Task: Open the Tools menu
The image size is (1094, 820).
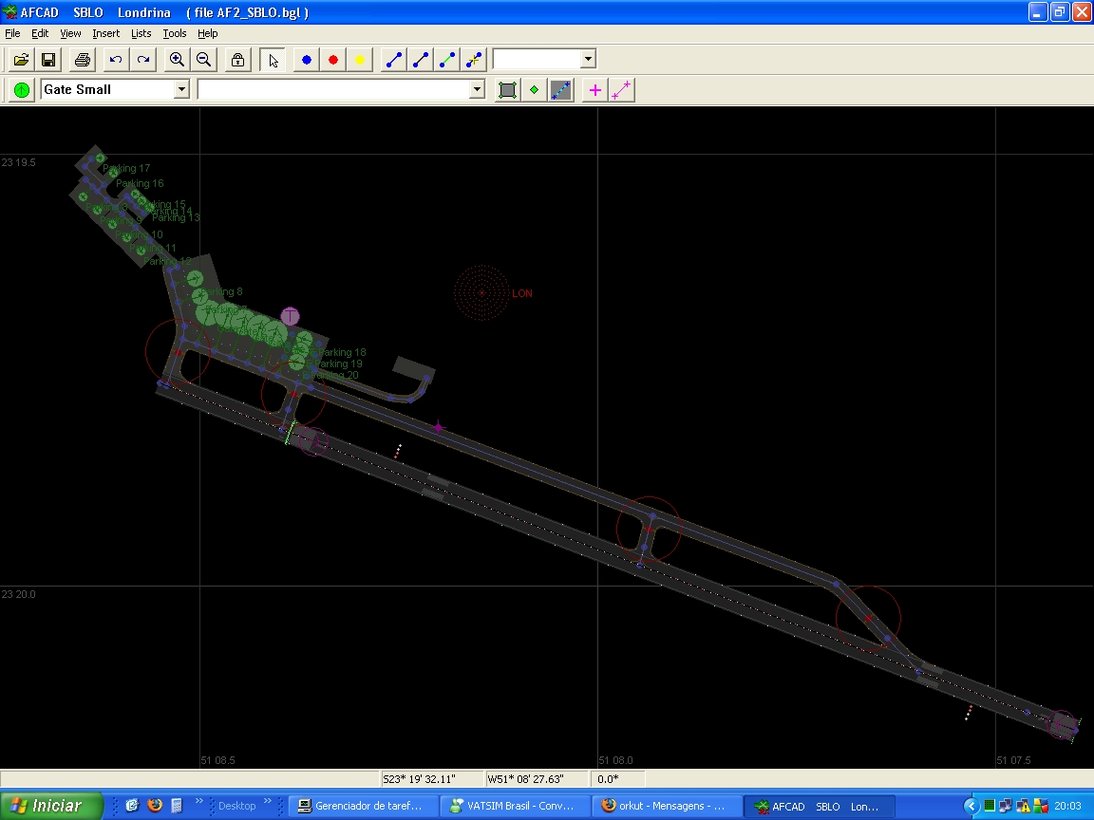Action: (175, 33)
